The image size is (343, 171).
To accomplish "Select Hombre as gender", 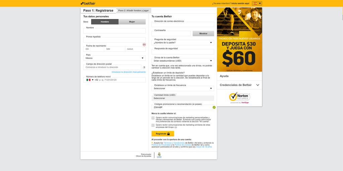I will [x=105, y=22].
